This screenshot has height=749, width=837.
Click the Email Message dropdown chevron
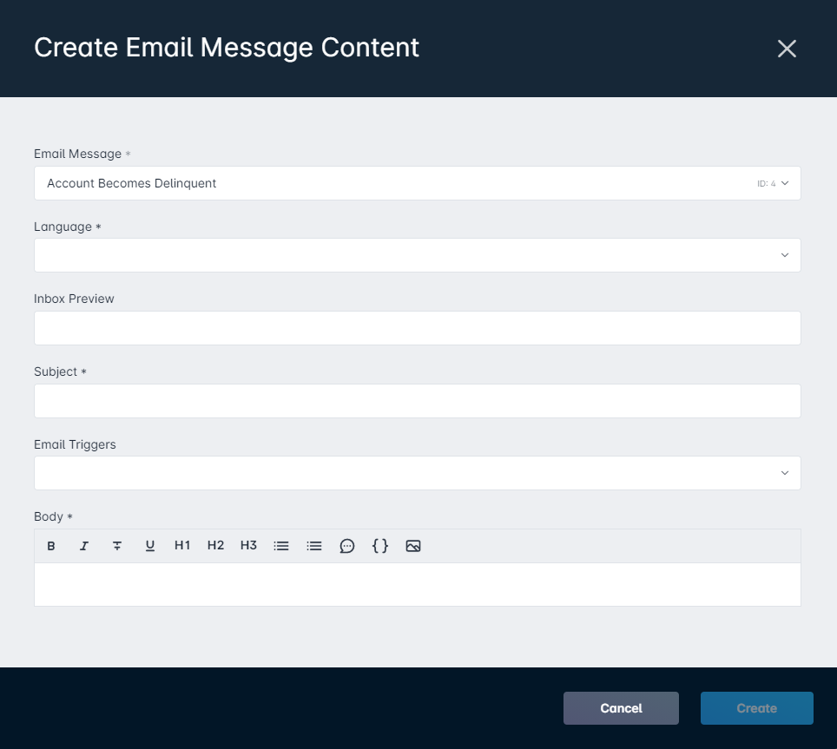click(x=785, y=183)
